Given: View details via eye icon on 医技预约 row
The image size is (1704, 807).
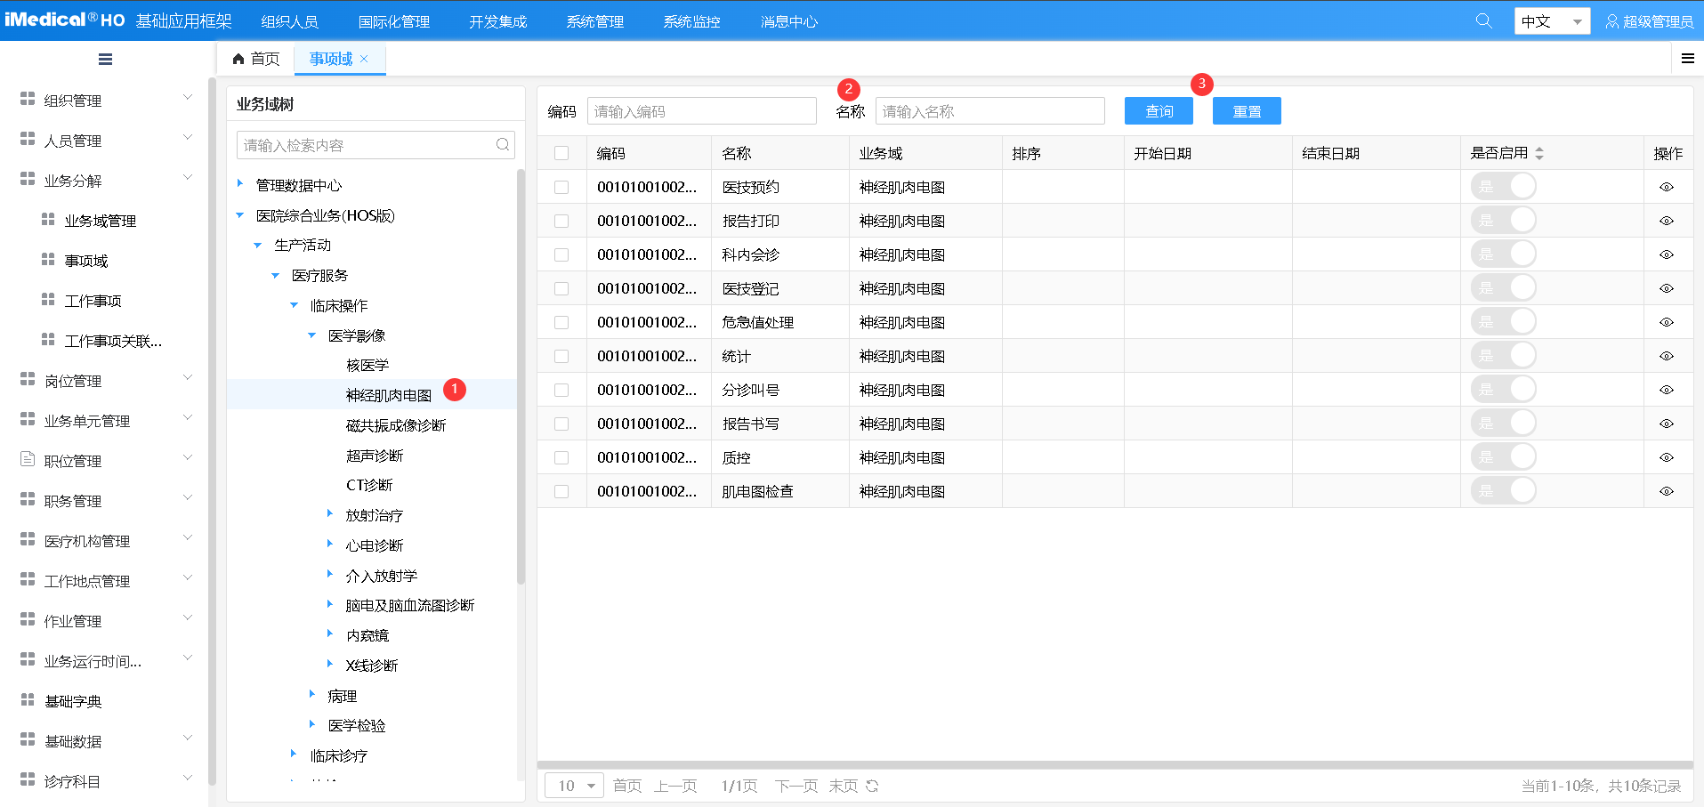Looking at the screenshot, I should coord(1667,186).
